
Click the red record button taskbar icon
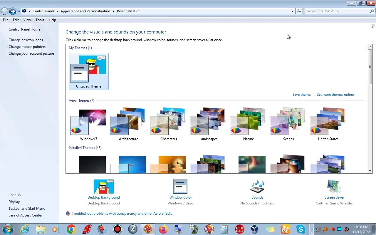[117, 229]
